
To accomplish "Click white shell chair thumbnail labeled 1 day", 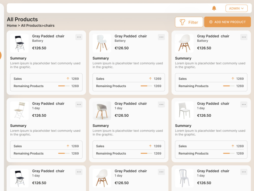I will [x=102, y=178].
